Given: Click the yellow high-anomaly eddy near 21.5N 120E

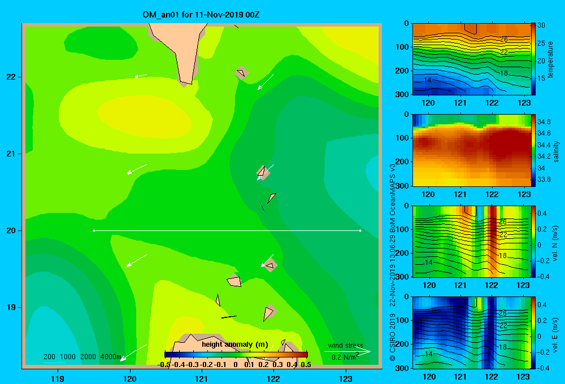Looking at the screenshot, I should (145, 117).
